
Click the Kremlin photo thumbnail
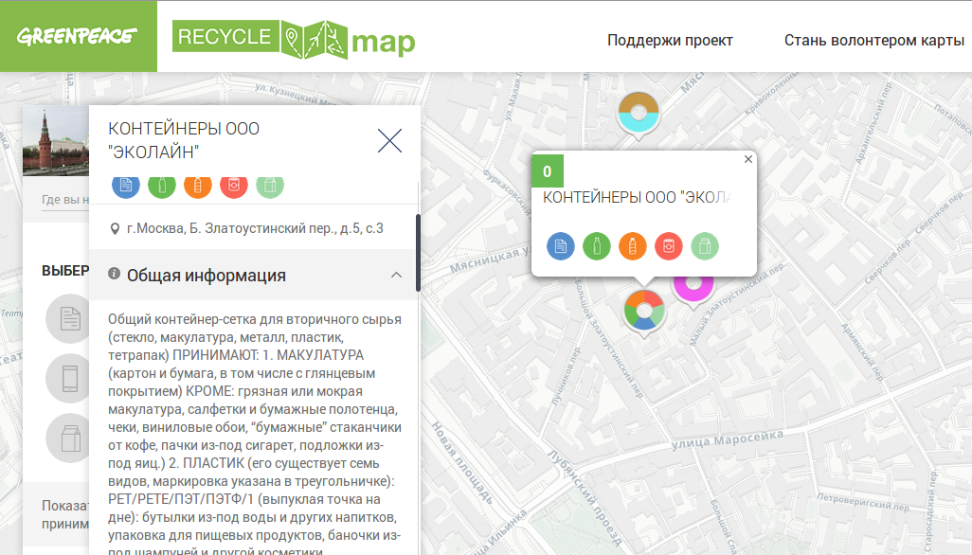click(56, 140)
